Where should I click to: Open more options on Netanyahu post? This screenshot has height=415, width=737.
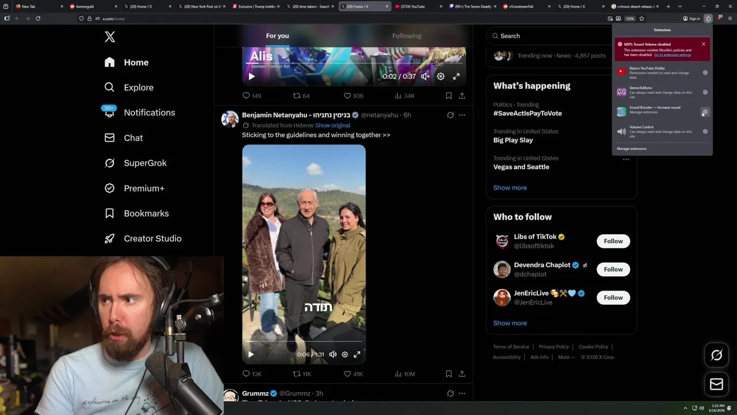point(462,115)
